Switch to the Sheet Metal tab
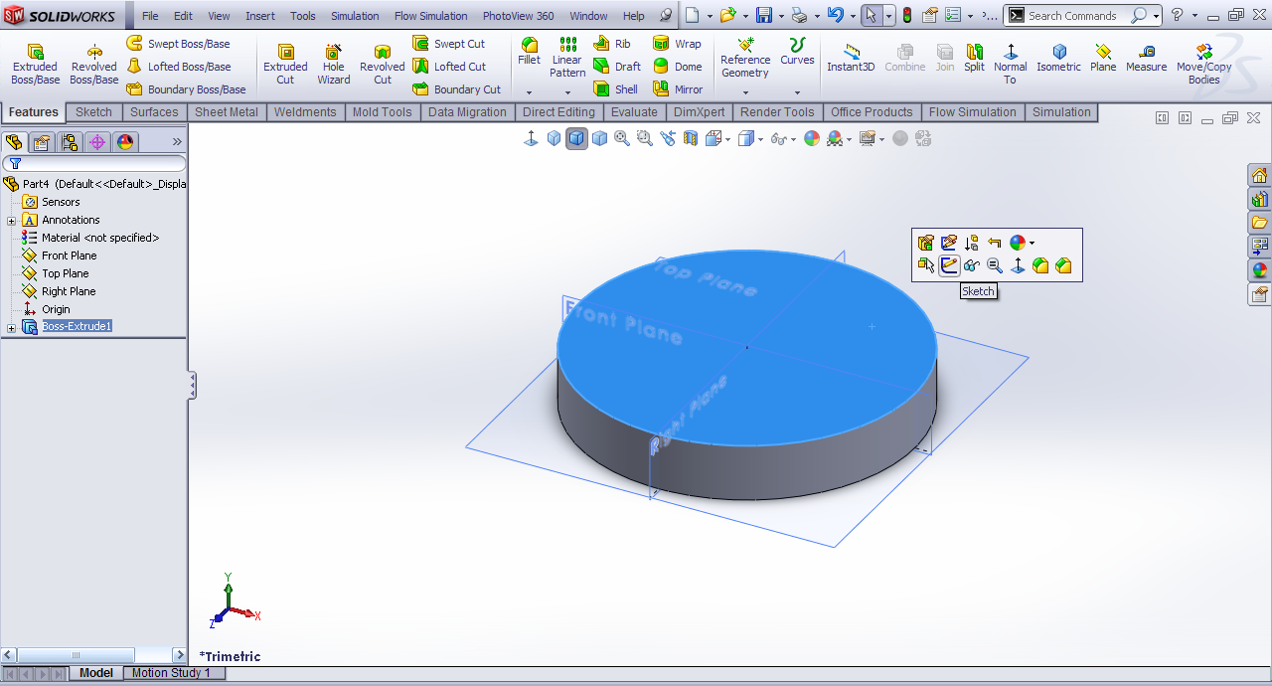 226,112
